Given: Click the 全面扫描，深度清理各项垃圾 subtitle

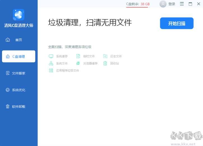Looking at the screenshot, I should 70,47.
